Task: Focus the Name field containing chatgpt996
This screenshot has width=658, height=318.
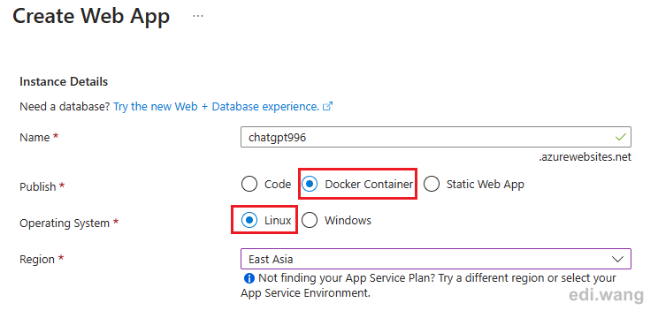Action: 436,137
